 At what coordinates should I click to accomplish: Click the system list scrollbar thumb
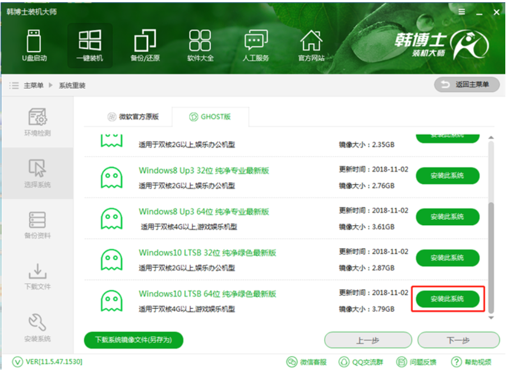coord(491,258)
